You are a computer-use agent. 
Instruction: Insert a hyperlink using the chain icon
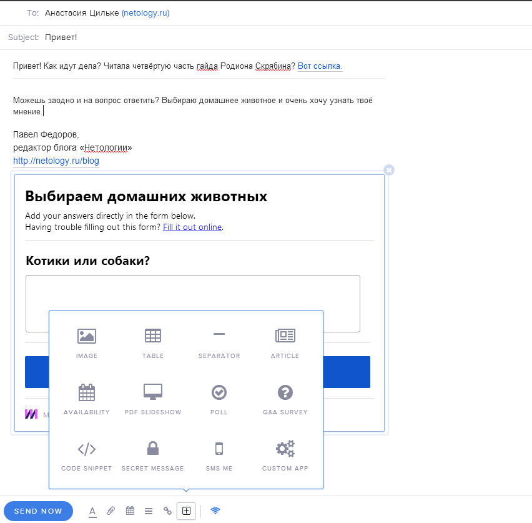coord(167,511)
